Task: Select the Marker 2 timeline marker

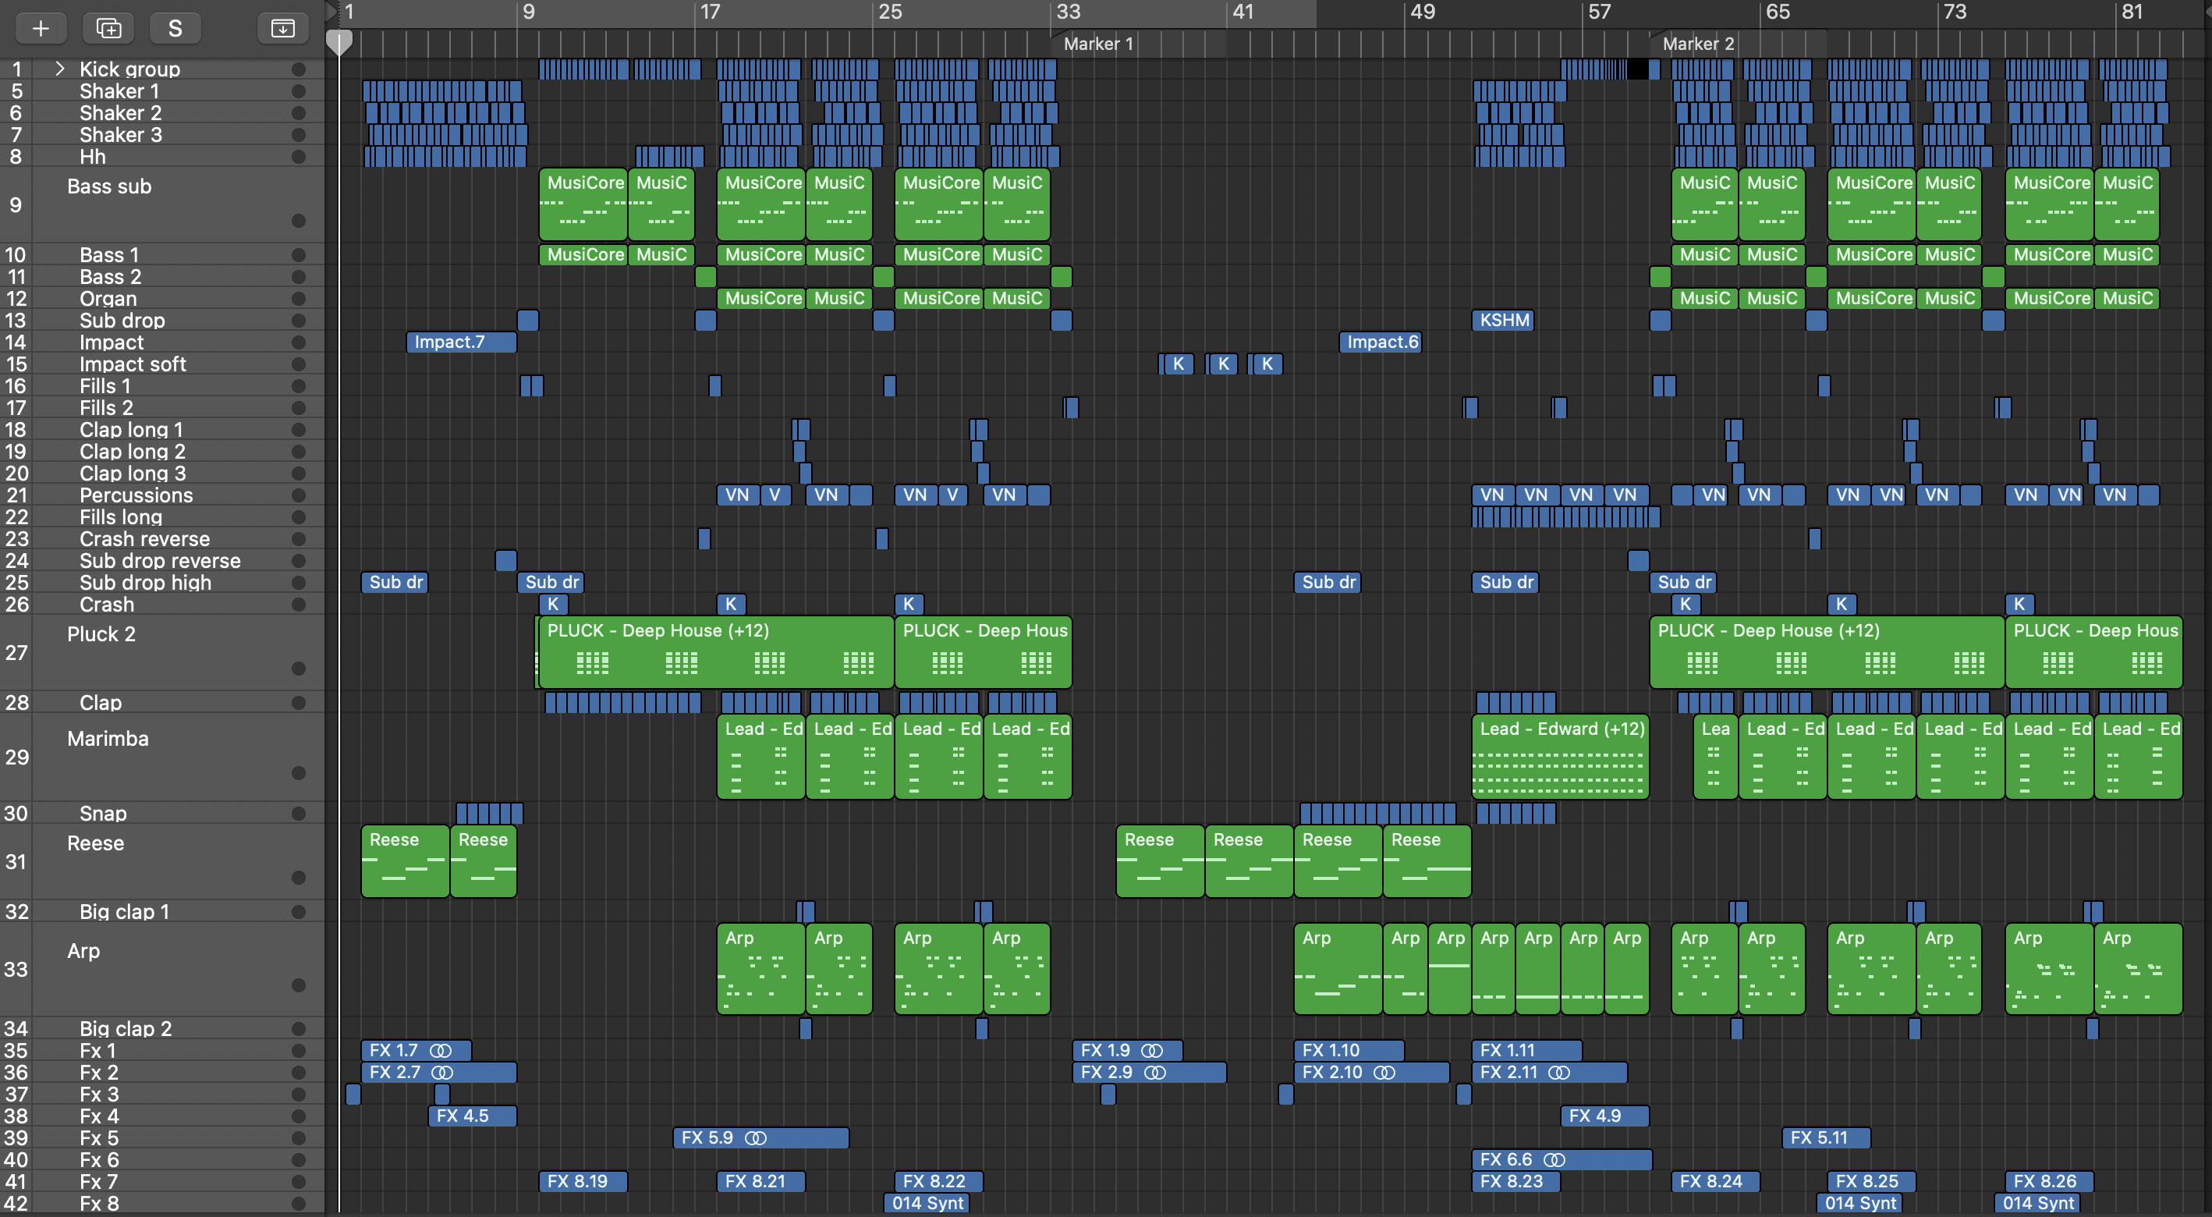Action: coord(1698,44)
